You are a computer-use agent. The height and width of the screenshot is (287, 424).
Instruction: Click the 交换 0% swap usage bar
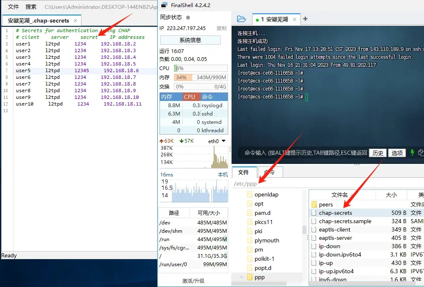[201, 87]
